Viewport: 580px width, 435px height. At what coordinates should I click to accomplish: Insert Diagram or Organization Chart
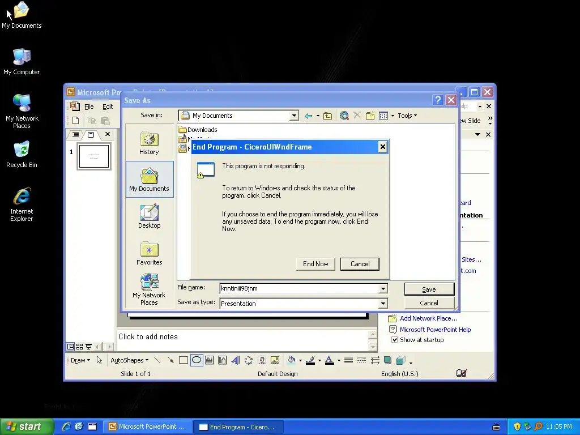point(249,360)
